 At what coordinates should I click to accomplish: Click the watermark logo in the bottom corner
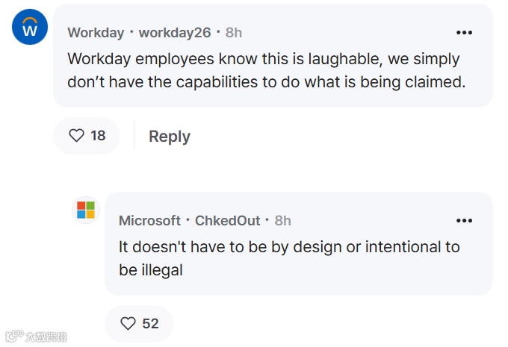13,337
